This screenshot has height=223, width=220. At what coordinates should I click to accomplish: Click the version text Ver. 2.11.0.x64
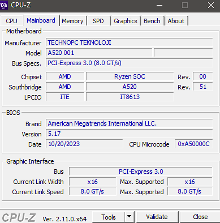click(x=64, y=219)
